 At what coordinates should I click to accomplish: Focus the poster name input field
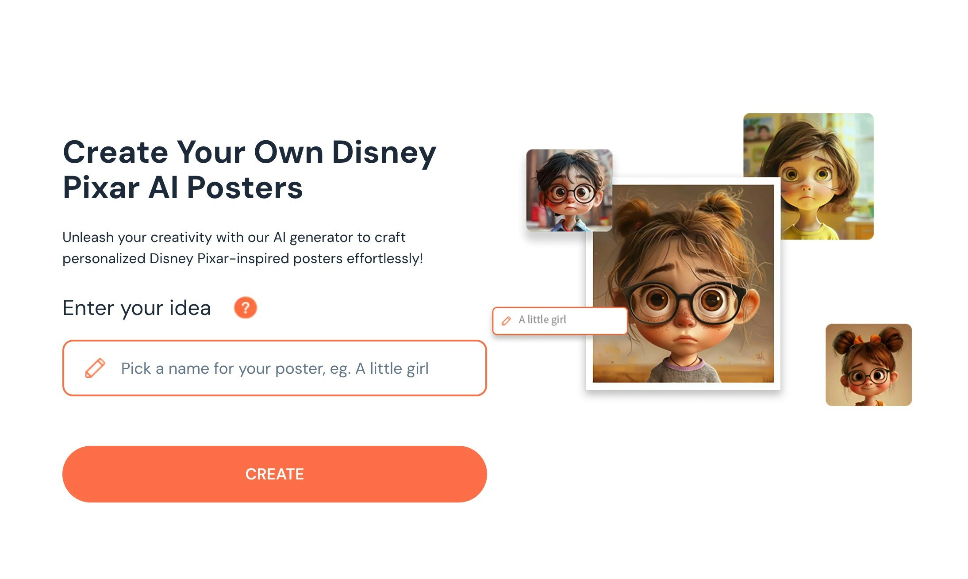[x=274, y=368]
